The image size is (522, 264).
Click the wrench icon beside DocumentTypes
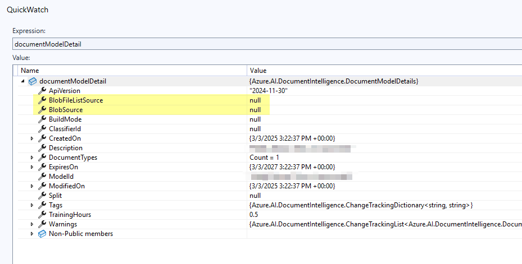coord(42,158)
